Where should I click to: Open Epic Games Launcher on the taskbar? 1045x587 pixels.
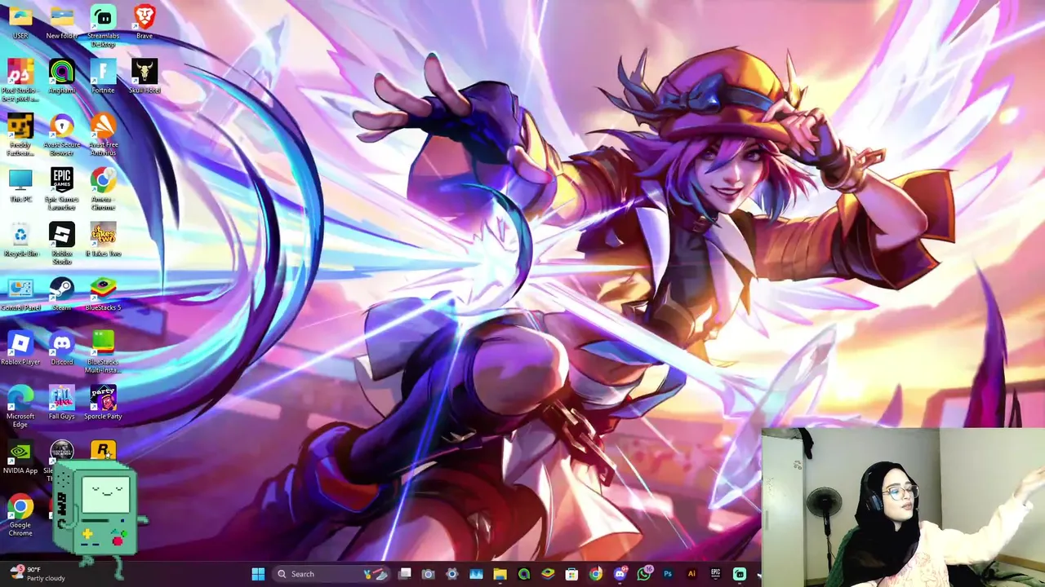(715, 574)
